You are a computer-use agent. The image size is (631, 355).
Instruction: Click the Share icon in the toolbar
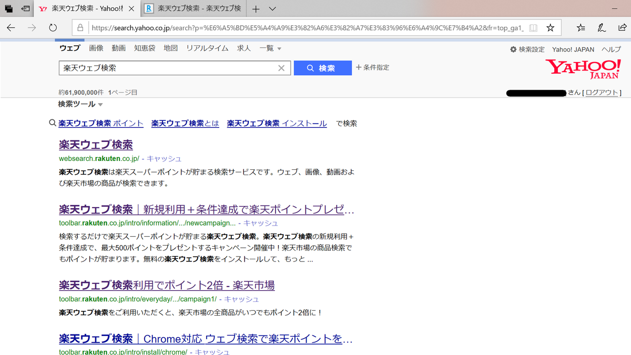click(622, 27)
